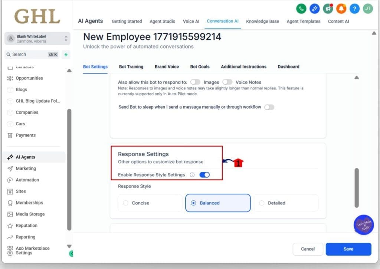This screenshot has width=380, height=269.
Task: Open Payments from the sidebar
Action: pos(25,135)
